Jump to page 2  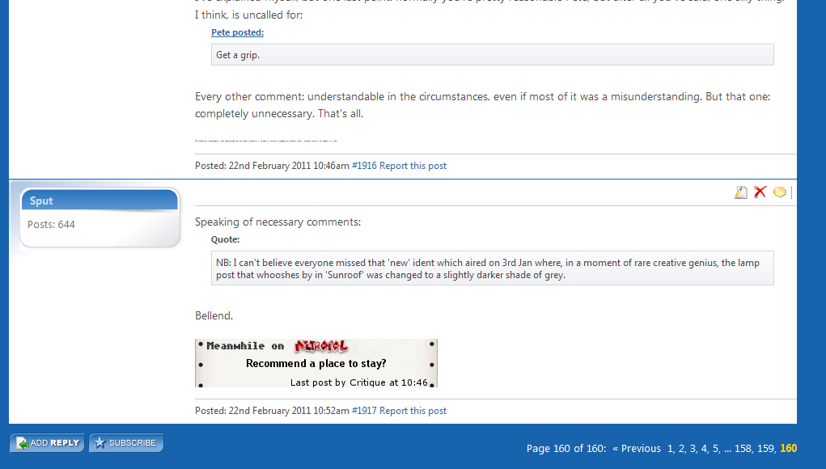(681, 449)
